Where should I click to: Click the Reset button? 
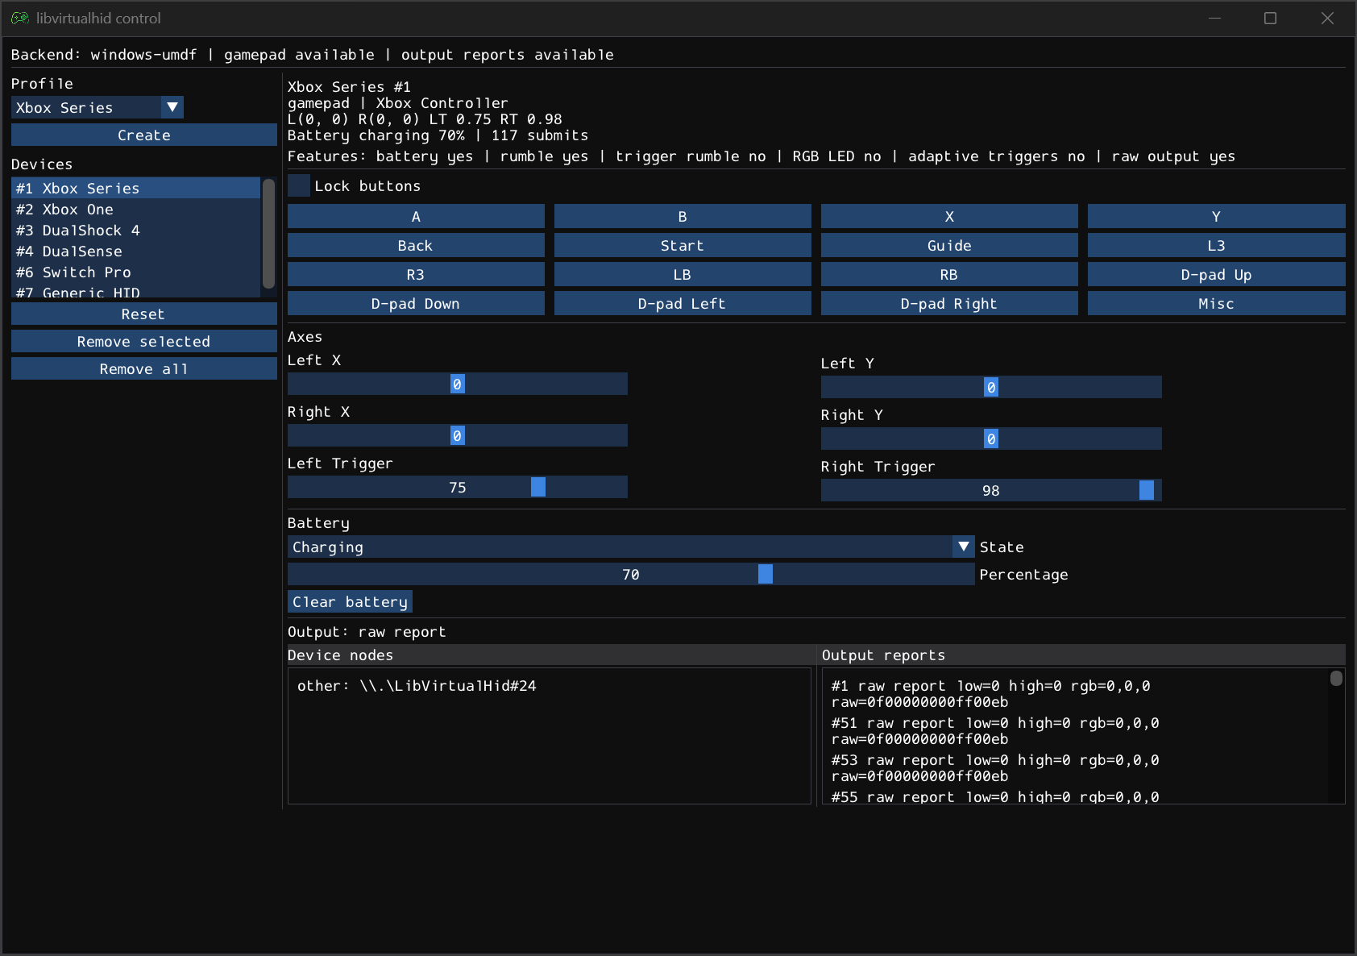[144, 314]
